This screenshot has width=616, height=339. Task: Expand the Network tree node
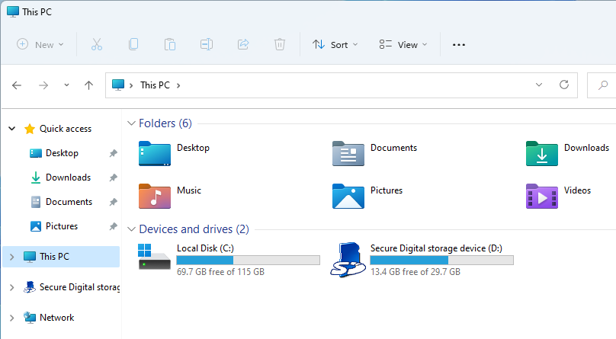coord(11,318)
